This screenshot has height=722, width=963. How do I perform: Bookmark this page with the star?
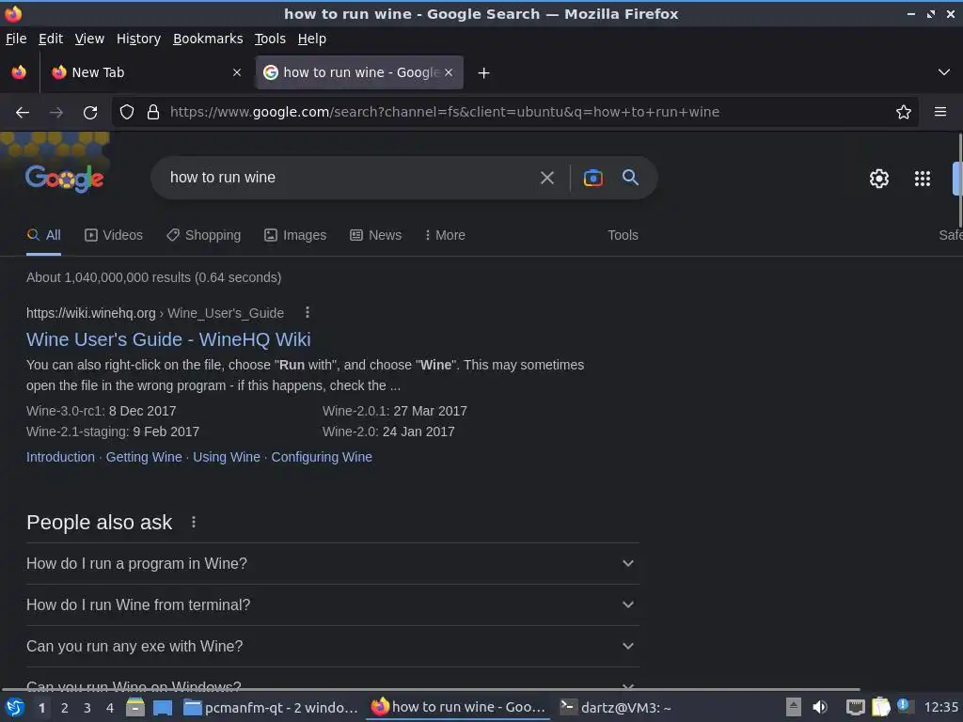pyautogui.click(x=904, y=112)
